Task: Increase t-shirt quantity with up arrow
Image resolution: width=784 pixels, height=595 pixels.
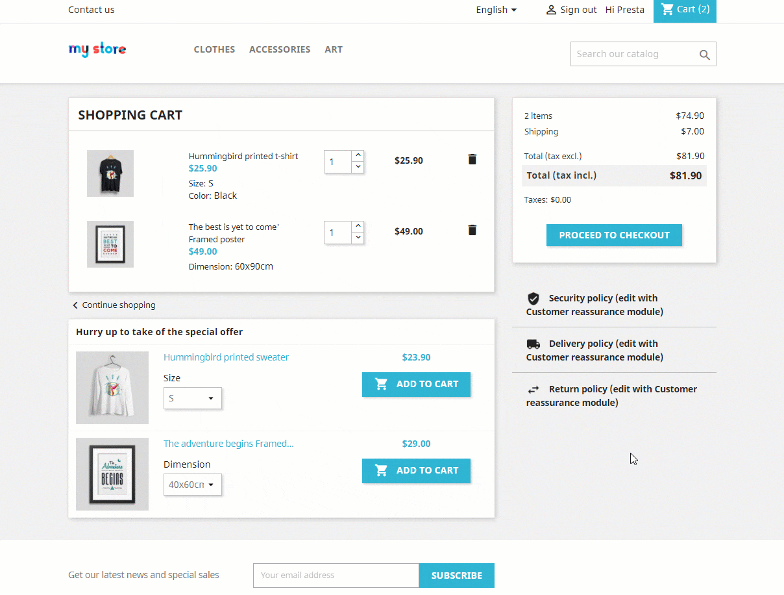Action: click(358, 156)
